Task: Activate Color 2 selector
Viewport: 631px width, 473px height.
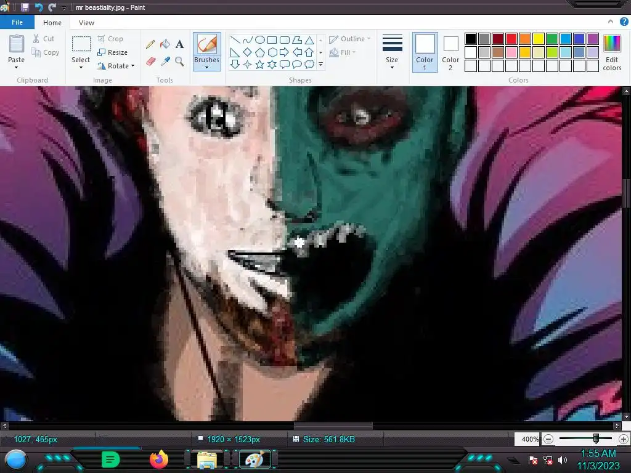Action: point(450,52)
